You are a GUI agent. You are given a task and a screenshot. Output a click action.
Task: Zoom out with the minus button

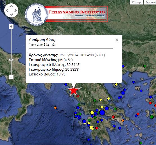tap(11, 77)
